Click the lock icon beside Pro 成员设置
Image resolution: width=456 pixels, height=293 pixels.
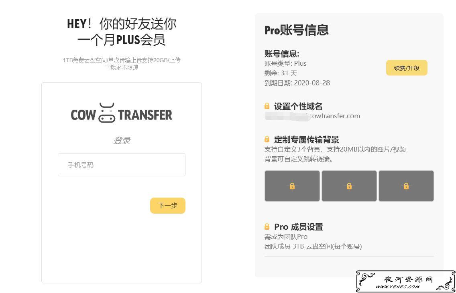[267, 226]
